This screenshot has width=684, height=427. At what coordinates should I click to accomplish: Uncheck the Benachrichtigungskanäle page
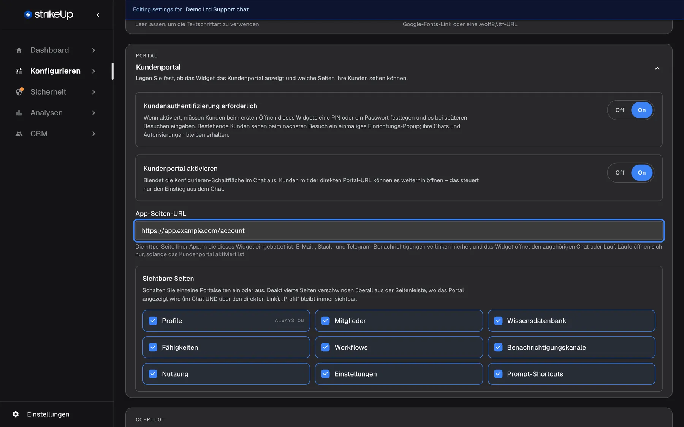498,347
